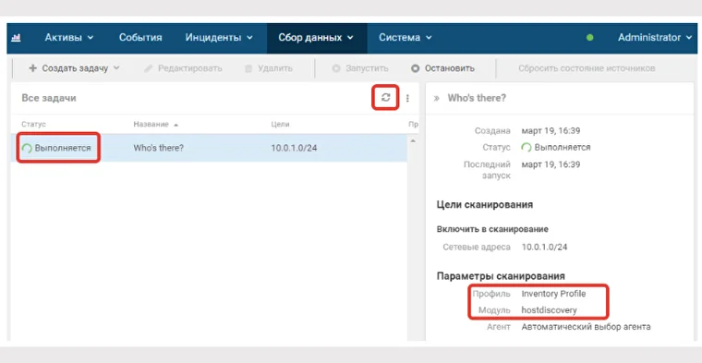Sort tasks by Название column

point(155,125)
